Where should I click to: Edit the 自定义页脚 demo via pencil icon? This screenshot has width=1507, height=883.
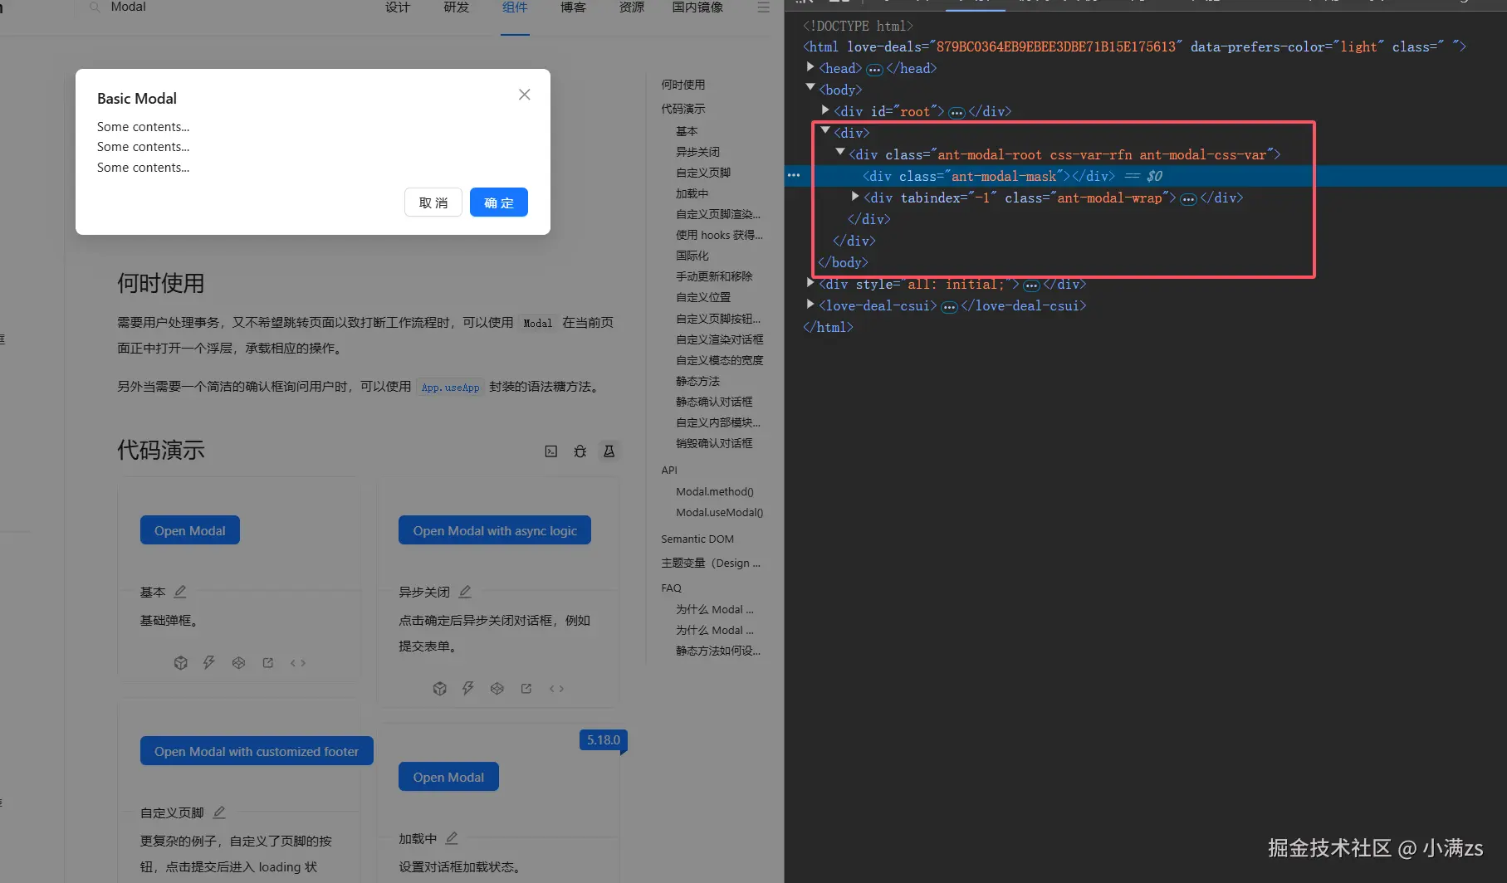(219, 812)
